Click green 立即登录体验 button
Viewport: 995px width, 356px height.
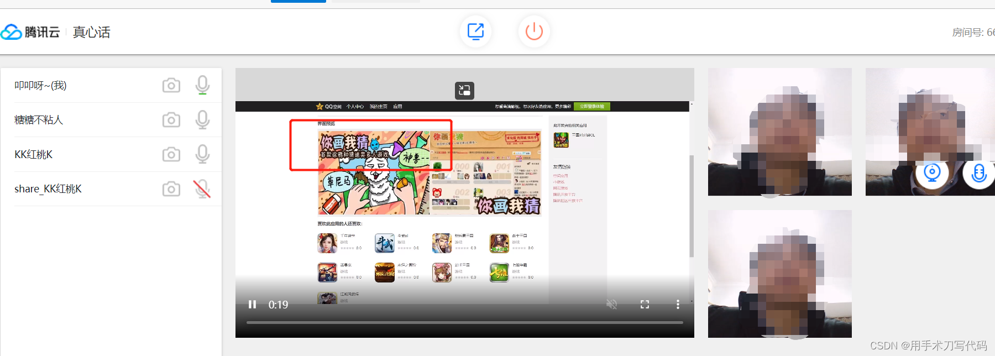(592, 106)
